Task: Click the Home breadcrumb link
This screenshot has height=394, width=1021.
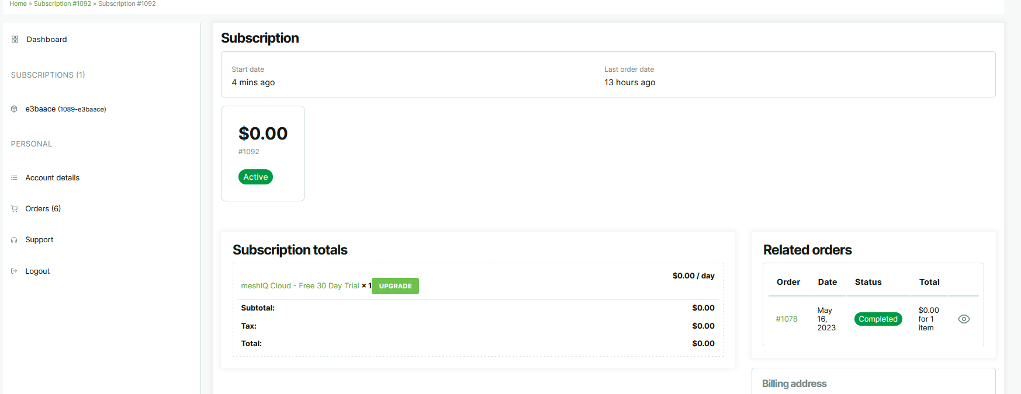Action: (x=18, y=4)
